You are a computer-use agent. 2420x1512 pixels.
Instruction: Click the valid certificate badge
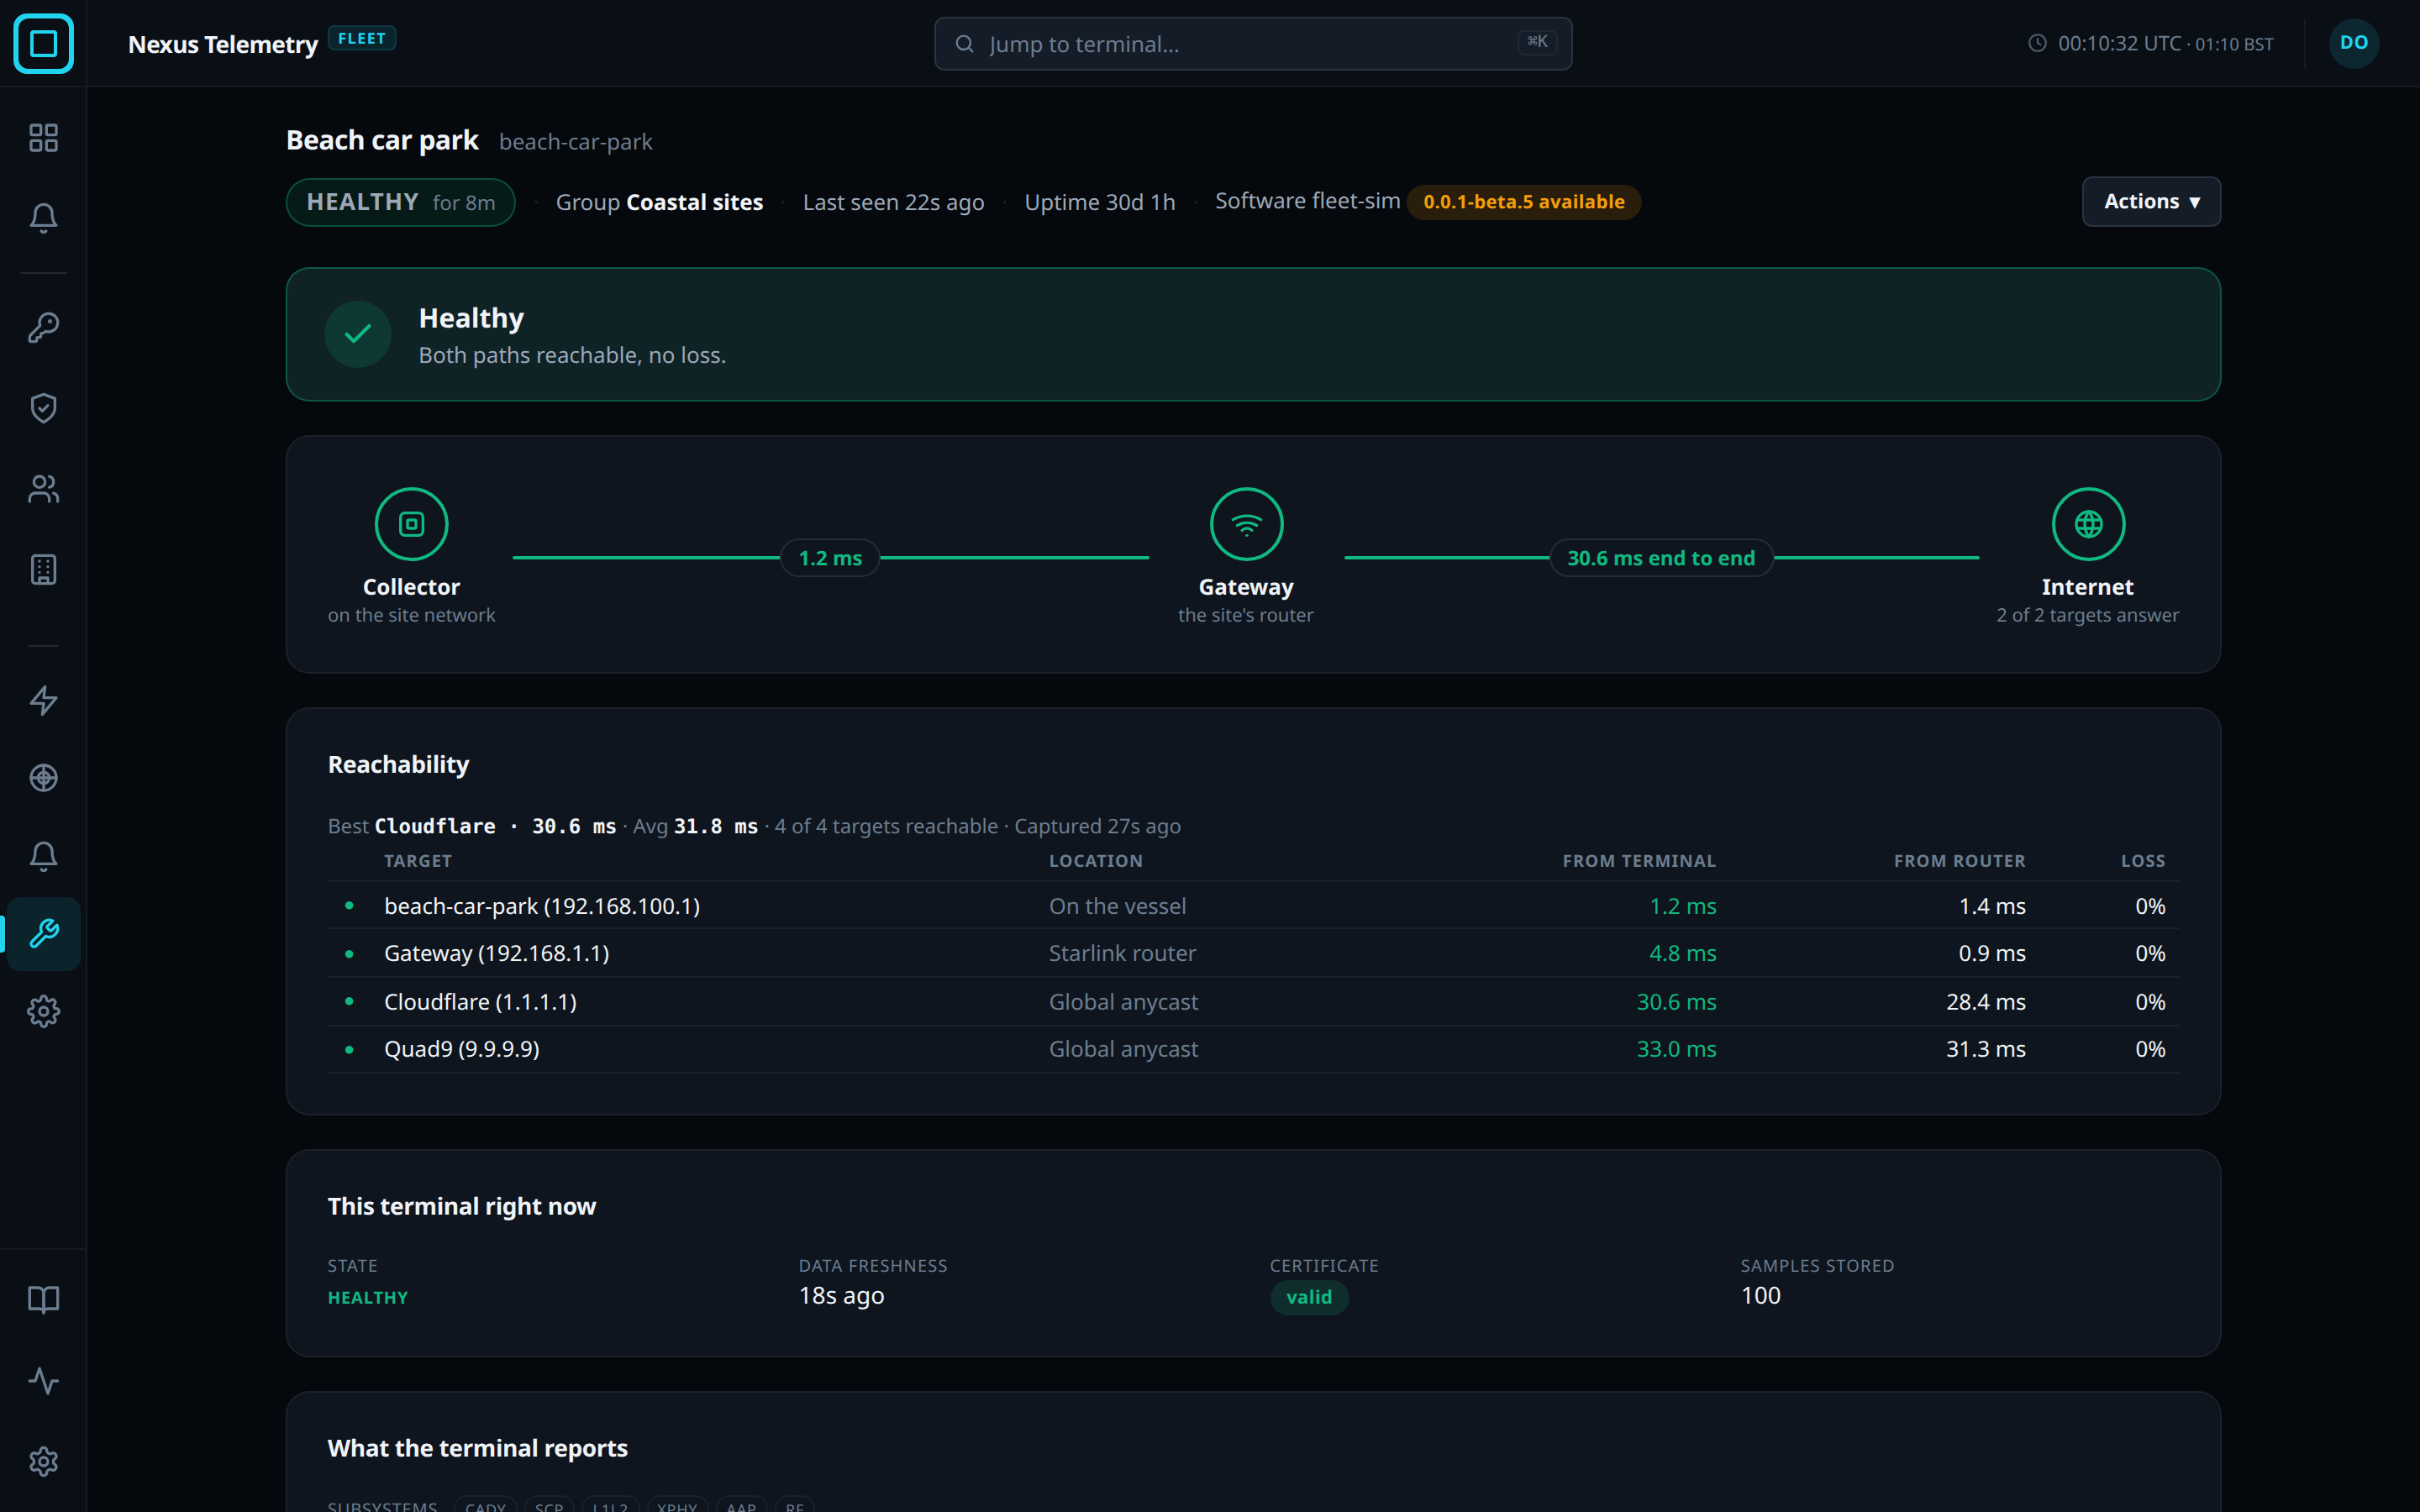coord(1309,1297)
